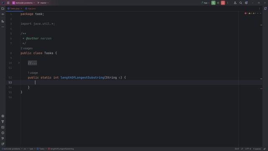
Task: Click the line:column position indicator
Action: pos(237,149)
